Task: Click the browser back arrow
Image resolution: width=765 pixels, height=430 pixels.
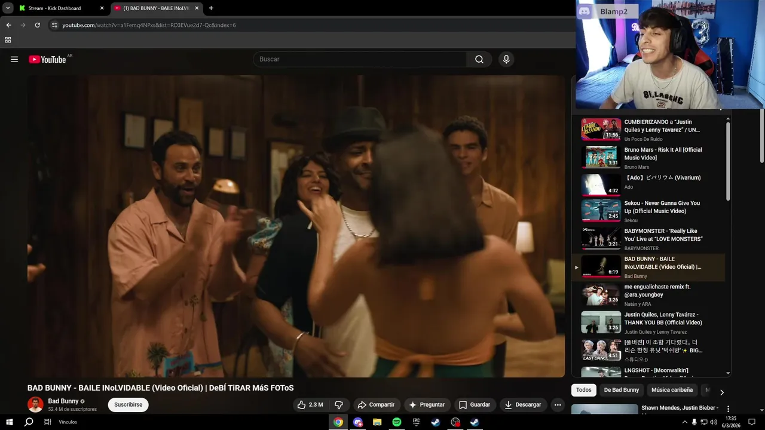Action: coord(8,25)
